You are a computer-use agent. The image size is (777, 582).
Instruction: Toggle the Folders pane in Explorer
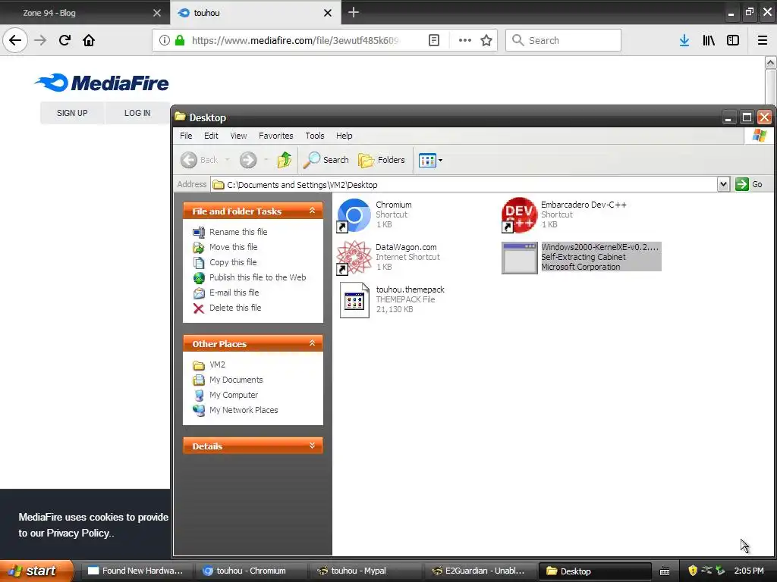point(382,160)
